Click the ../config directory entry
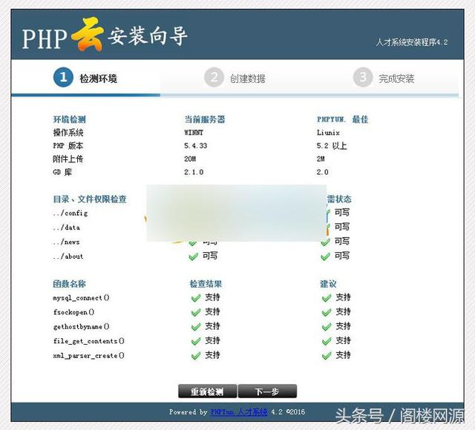This screenshot has width=475, height=430. pos(71,213)
